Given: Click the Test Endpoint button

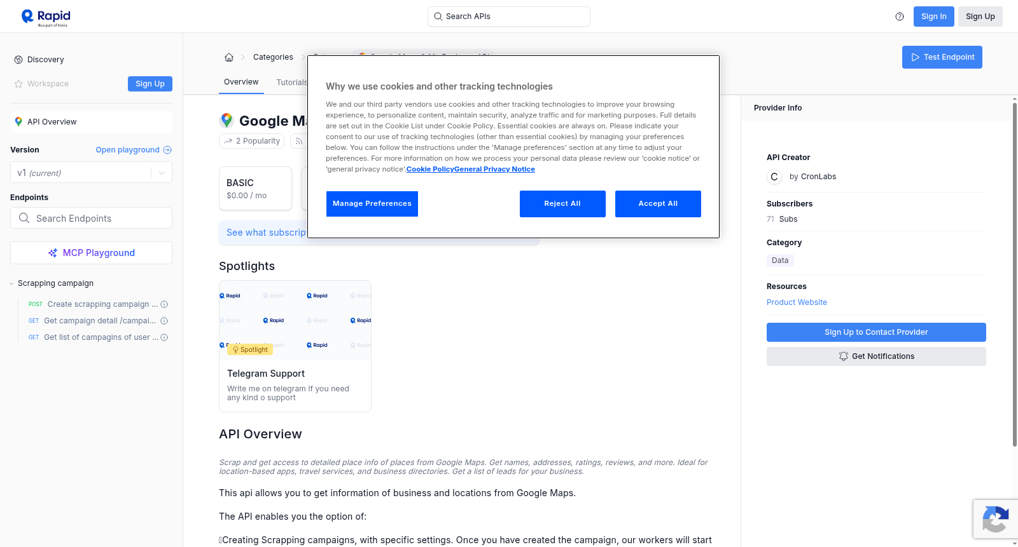Looking at the screenshot, I should (942, 57).
